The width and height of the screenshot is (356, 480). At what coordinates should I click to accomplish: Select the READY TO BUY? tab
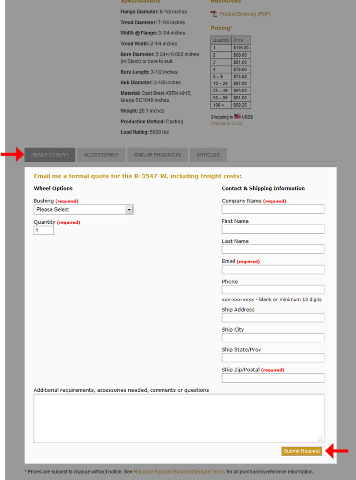pos(50,155)
